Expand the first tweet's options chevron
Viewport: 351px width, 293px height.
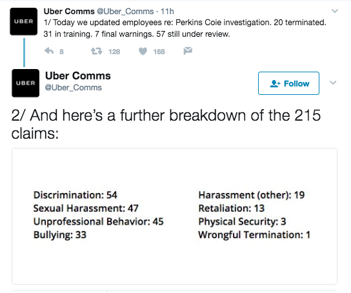click(x=335, y=11)
